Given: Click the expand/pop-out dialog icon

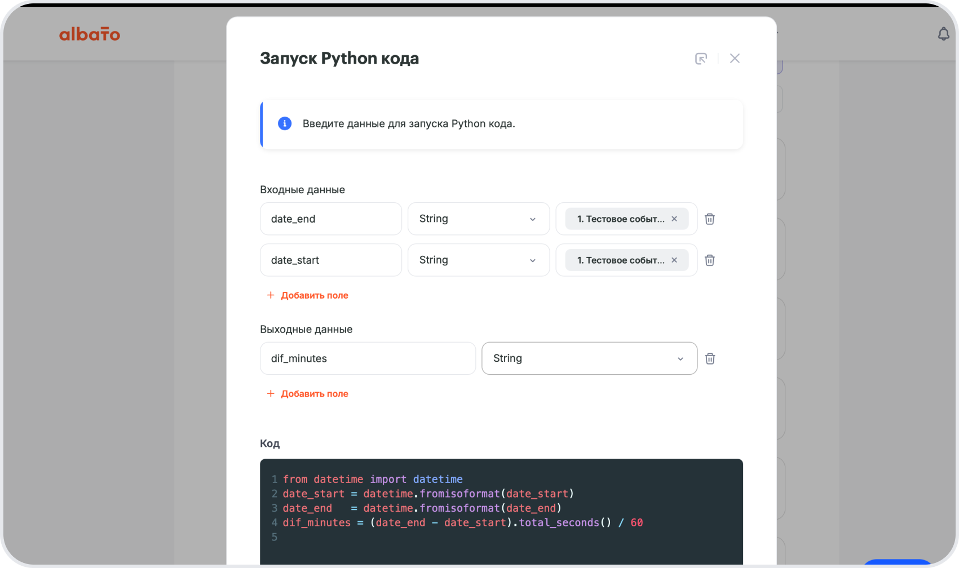Looking at the screenshot, I should [701, 59].
